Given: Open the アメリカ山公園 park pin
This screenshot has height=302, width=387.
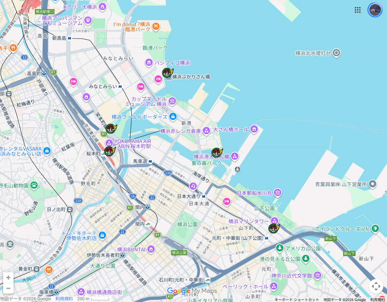Looking at the screenshot, I should pyautogui.click(x=279, y=248).
